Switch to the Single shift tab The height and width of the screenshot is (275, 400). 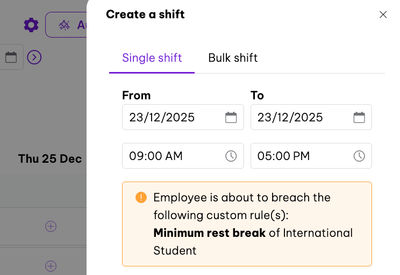point(152,58)
